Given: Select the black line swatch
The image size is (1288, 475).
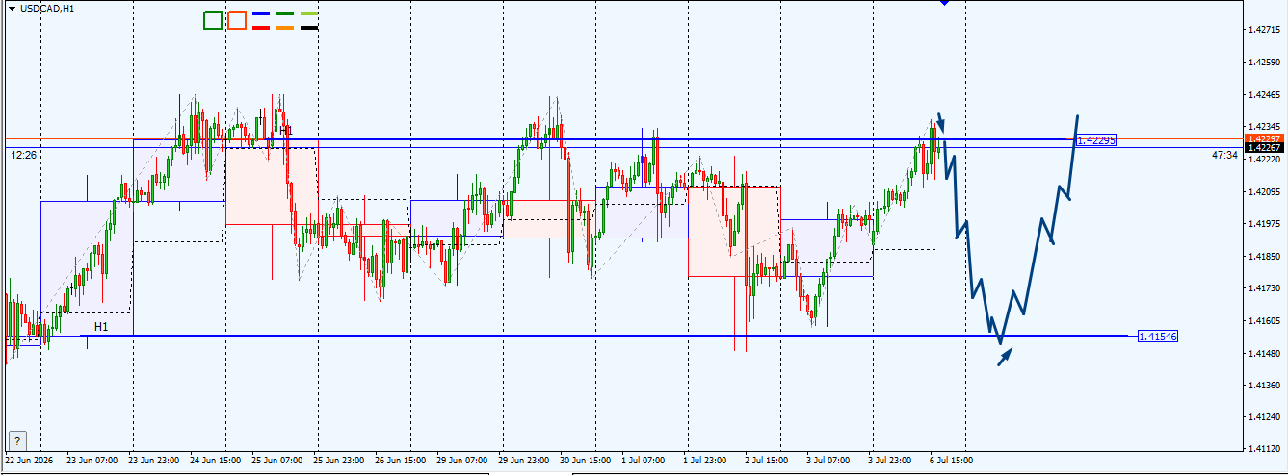Looking at the screenshot, I should tap(309, 28).
